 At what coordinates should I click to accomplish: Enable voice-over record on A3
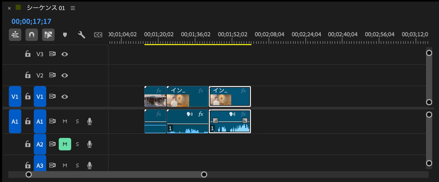90,165
